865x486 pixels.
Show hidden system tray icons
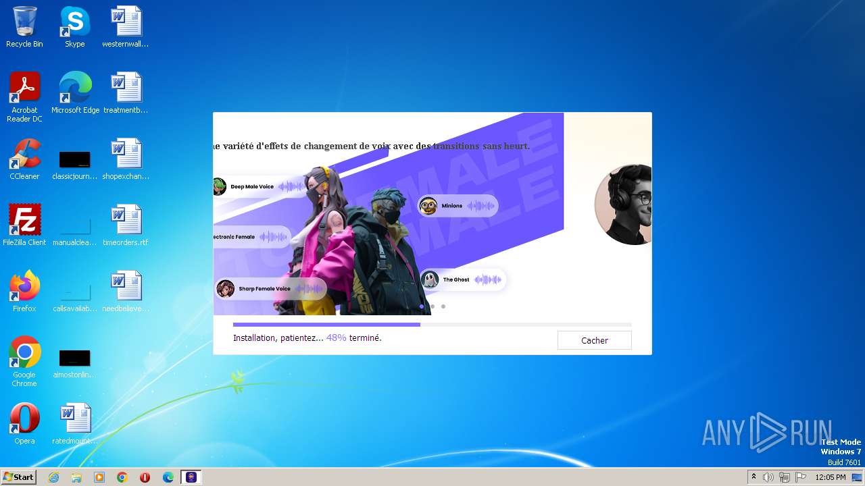pos(753,477)
